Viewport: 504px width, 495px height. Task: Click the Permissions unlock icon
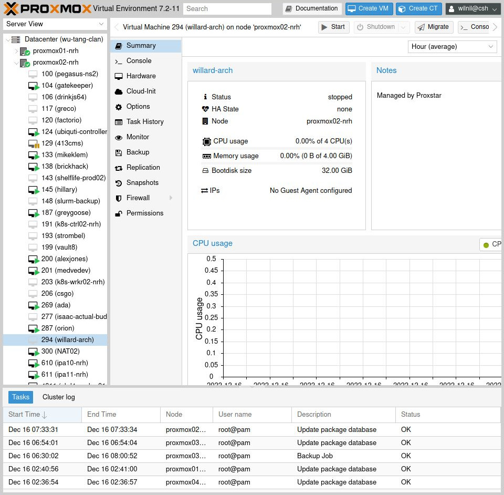[119, 213]
